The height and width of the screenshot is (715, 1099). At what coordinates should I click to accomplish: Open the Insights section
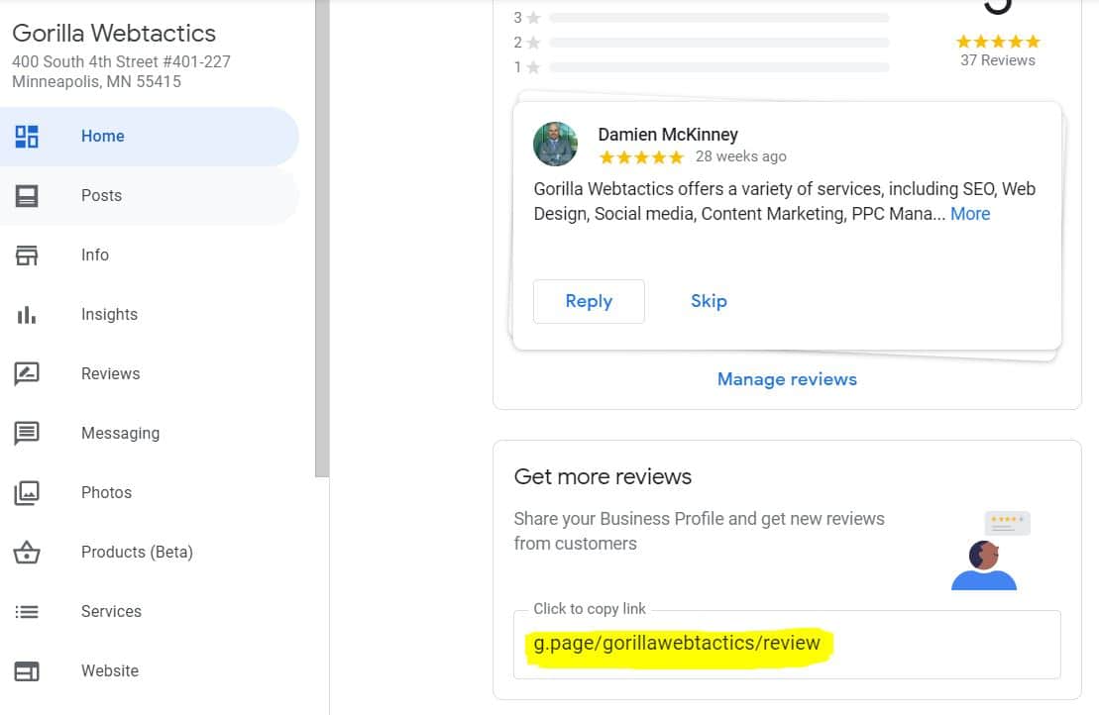[x=150, y=315]
